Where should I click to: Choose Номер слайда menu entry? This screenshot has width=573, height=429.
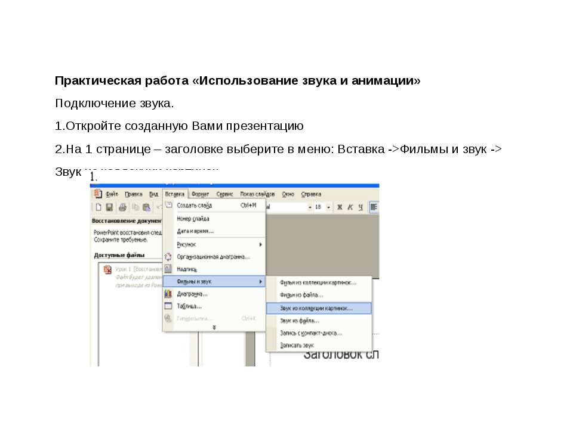coord(214,219)
